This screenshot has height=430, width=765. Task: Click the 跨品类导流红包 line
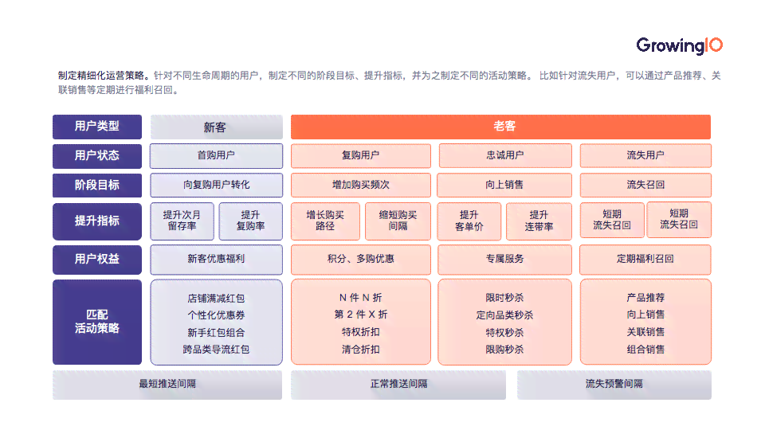[x=216, y=350]
